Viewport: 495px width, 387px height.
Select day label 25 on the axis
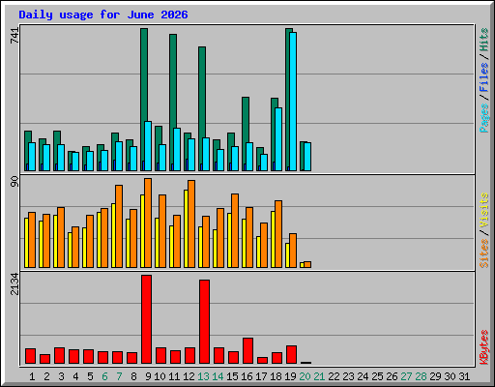377,376
